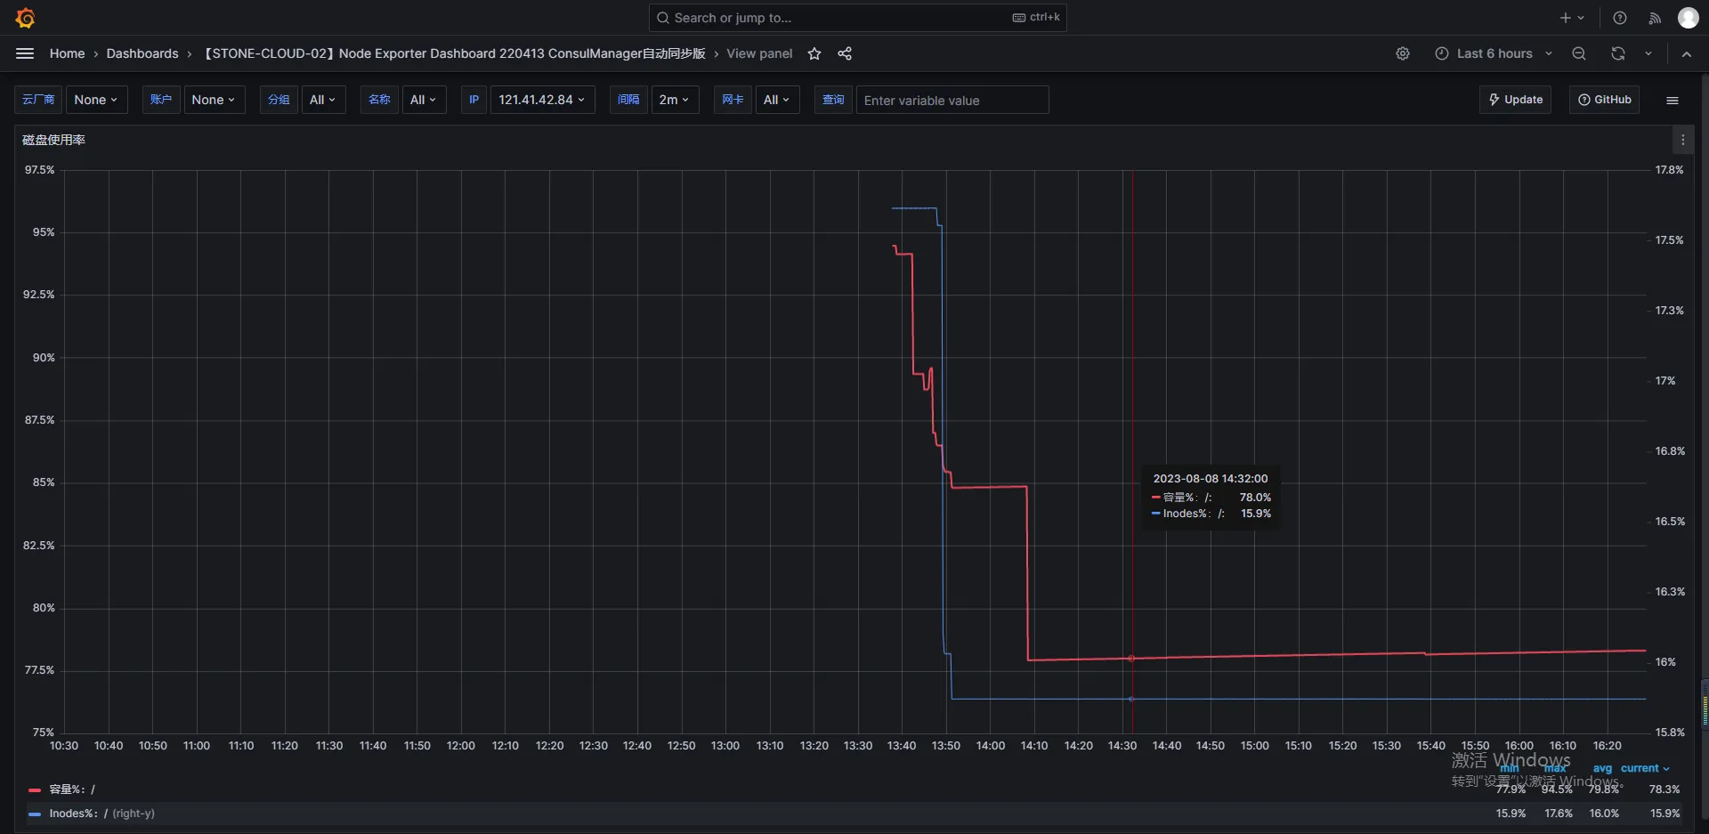This screenshot has width=1709, height=834.
Task: Open the news feed icon
Action: (x=1655, y=18)
